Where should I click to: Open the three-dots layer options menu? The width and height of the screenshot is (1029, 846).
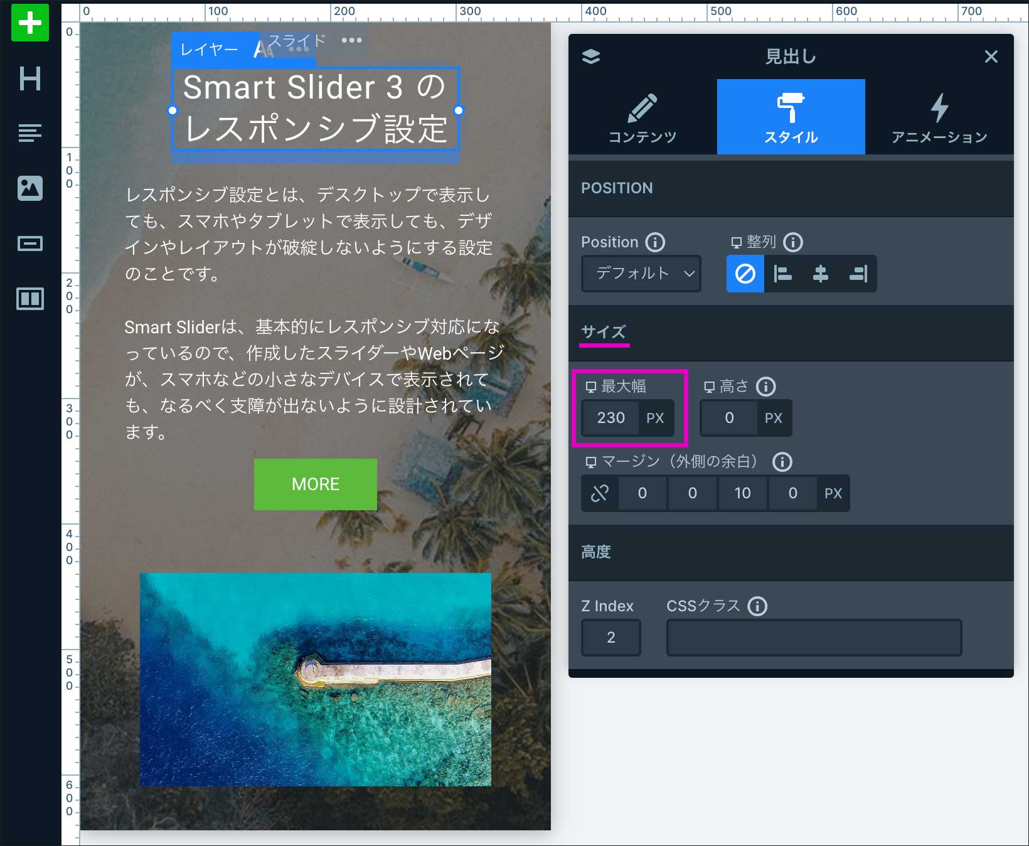(351, 40)
